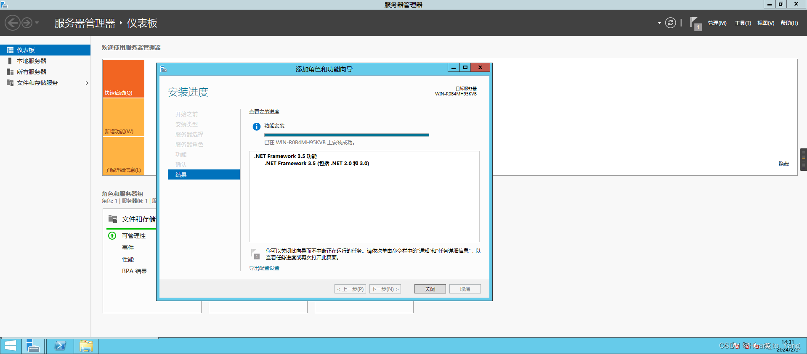Click the 上安装成功 status message
Image resolution: width=807 pixels, height=354 pixels.
point(310,143)
